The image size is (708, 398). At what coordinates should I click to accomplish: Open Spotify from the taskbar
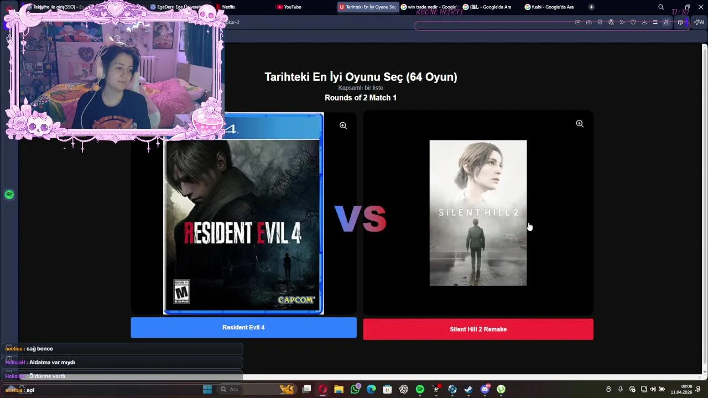click(420, 389)
